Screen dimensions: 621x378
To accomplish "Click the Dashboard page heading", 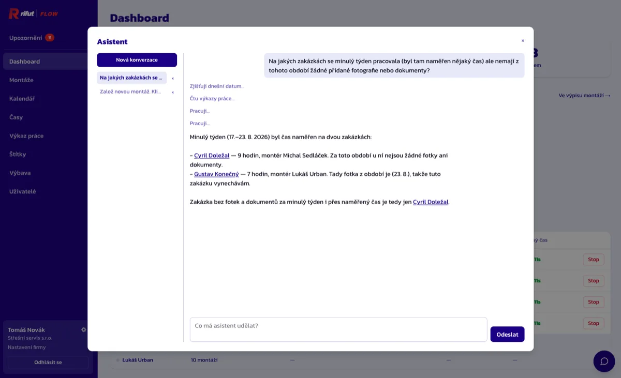I will click(140, 18).
